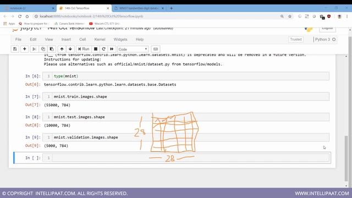Open the Kernel menu
Image resolution: width=352 pixels, height=198 pixels.
100,39
